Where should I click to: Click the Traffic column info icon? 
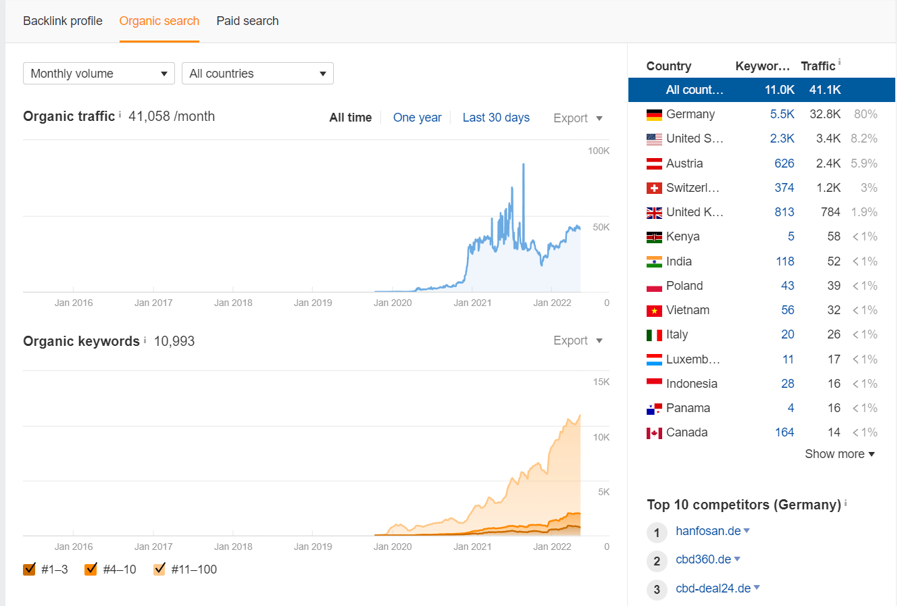click(839, 63)
